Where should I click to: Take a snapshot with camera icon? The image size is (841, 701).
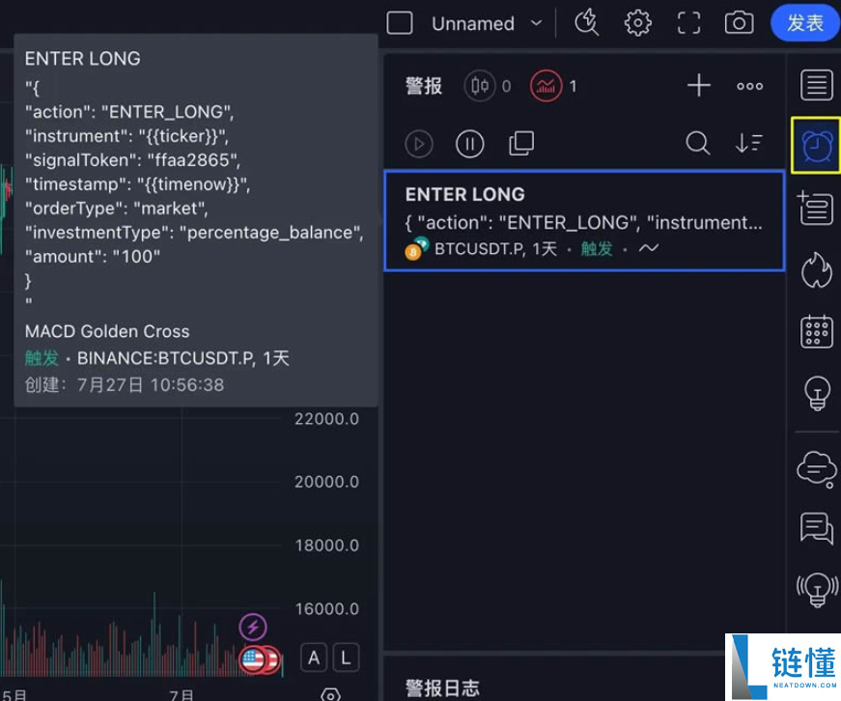739,23
